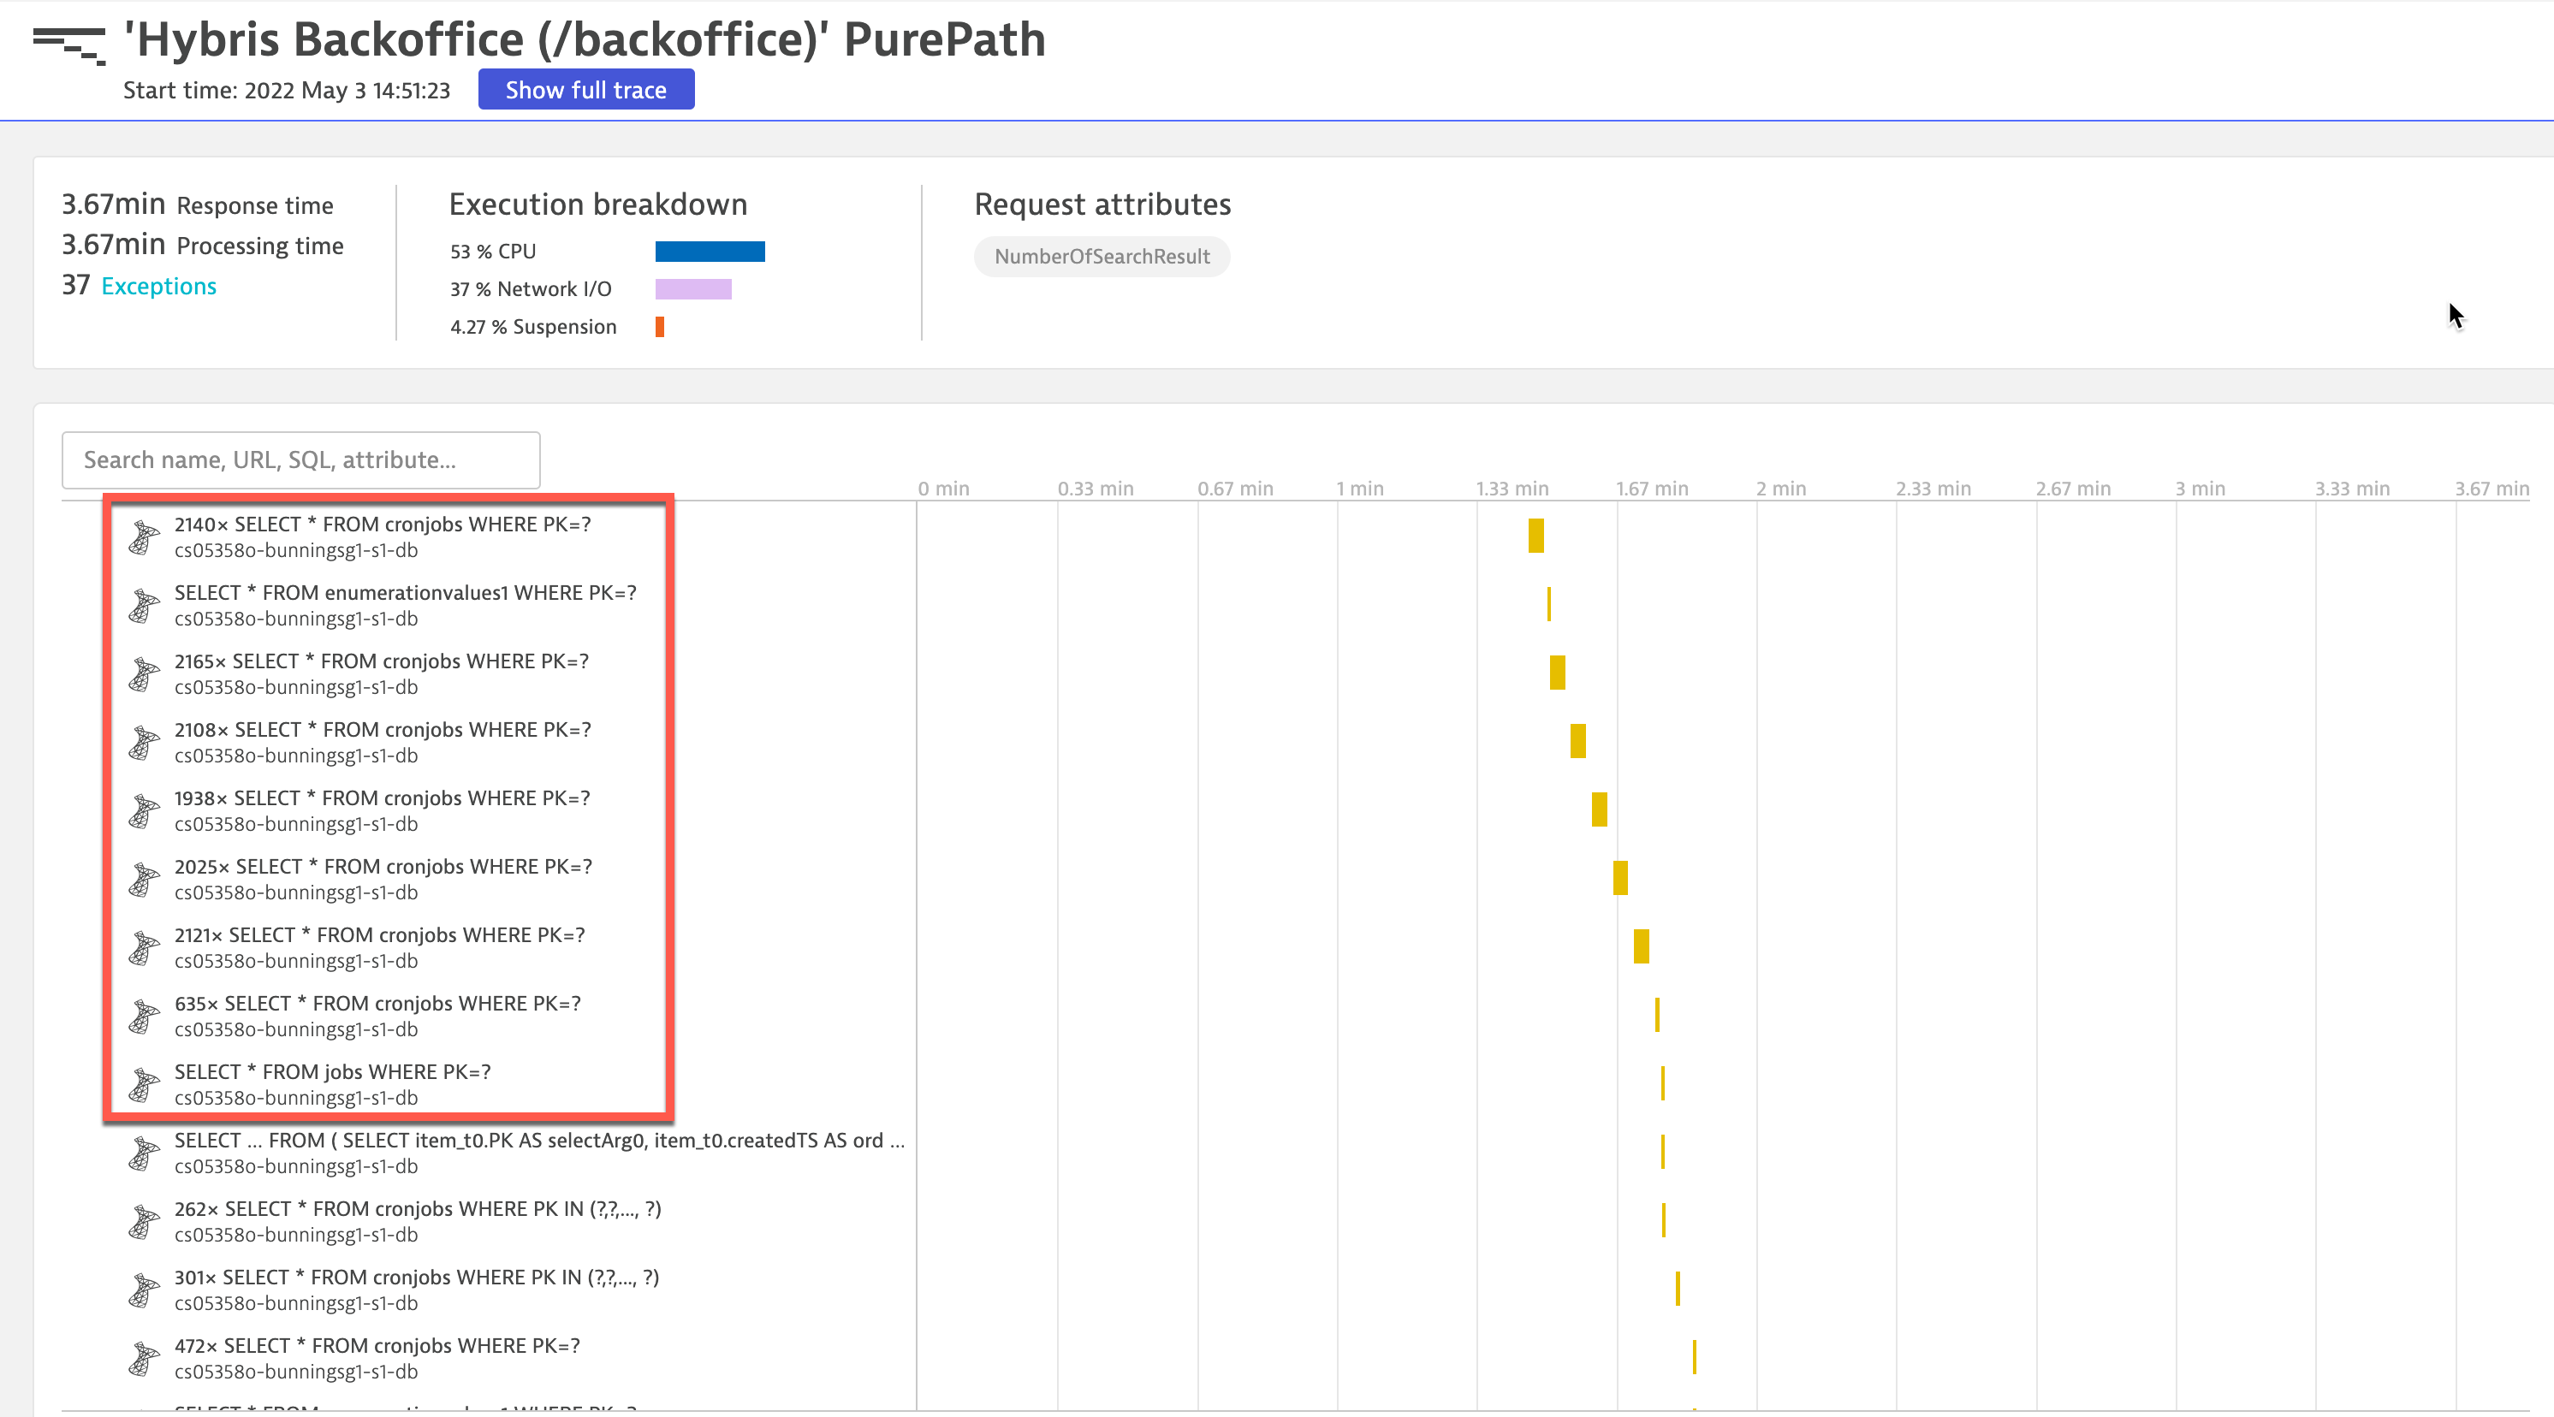Click the timeline bar for jobs query

pyautogui.click(x=1663, y=1083)
